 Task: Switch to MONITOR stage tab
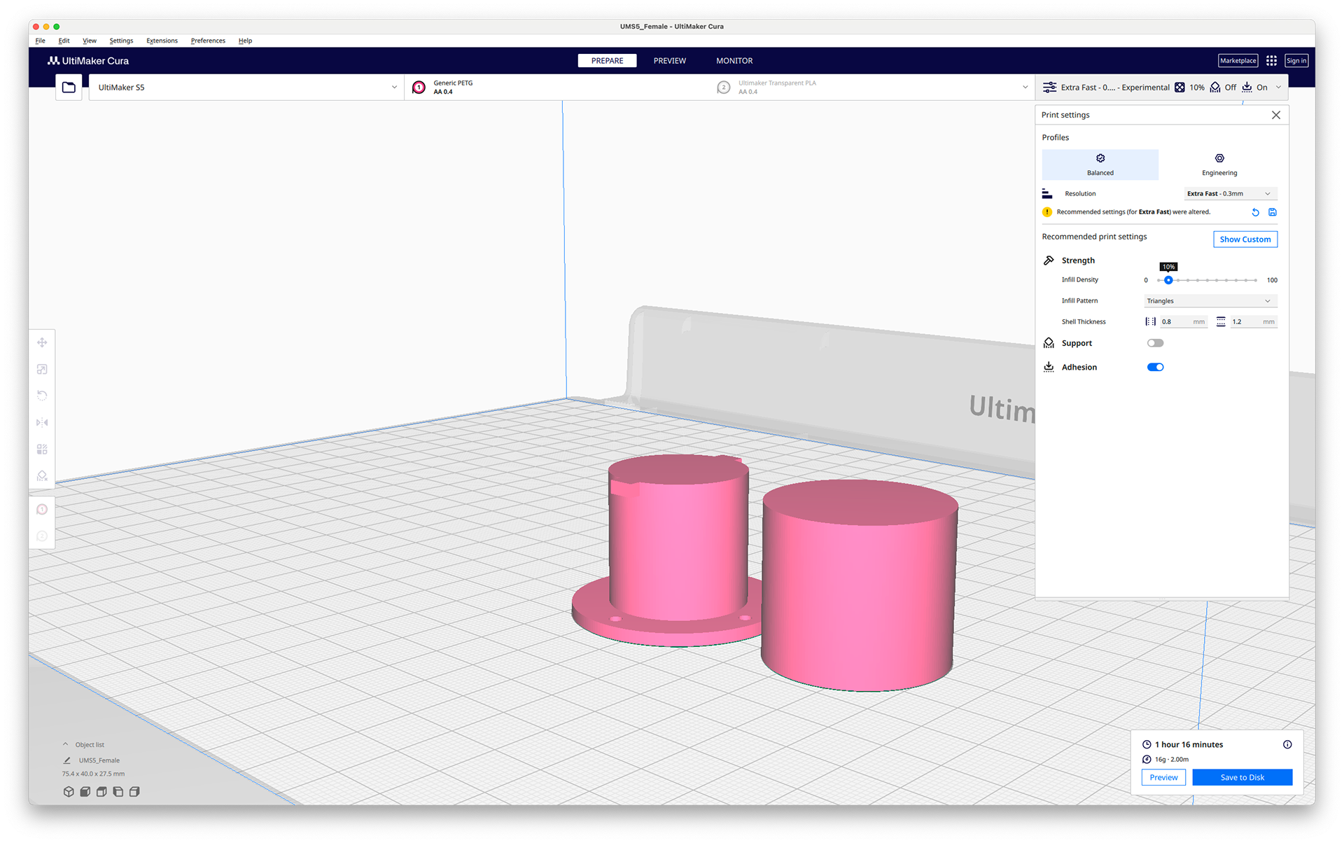click(x=734, y=61)
